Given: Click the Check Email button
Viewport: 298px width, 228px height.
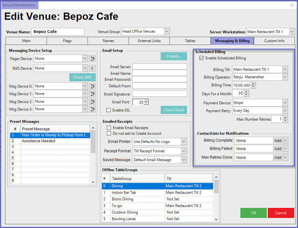Looking at the screenshot, I should coord(174,110).
